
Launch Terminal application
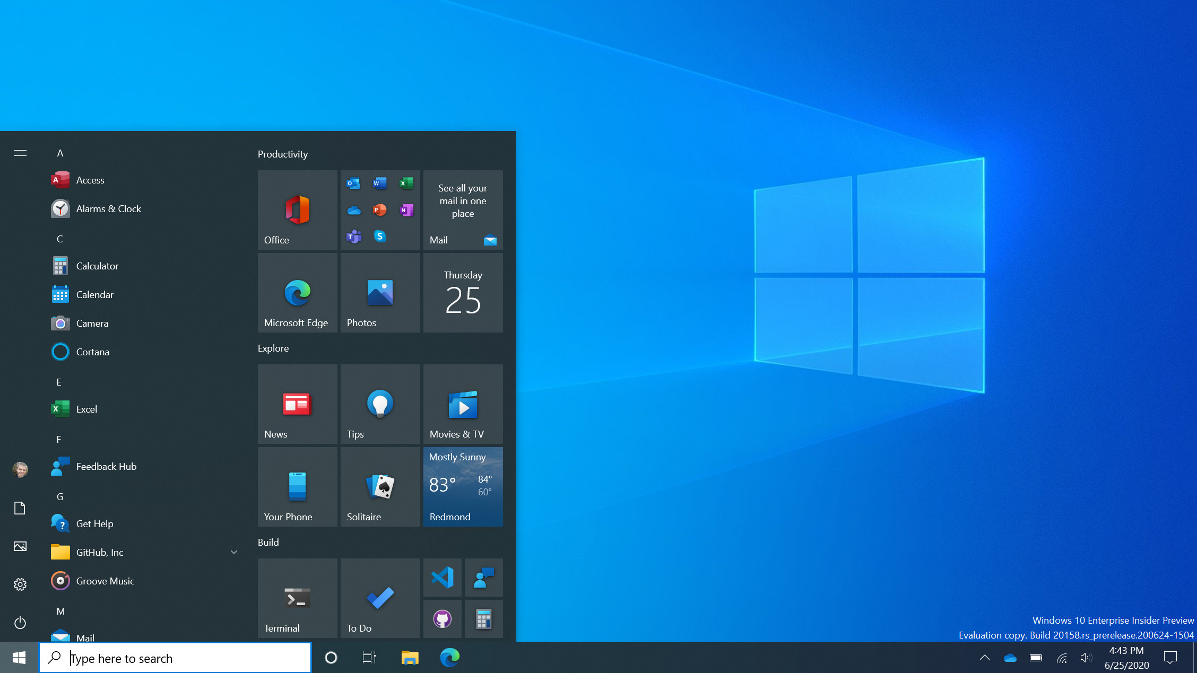(297, 598)
